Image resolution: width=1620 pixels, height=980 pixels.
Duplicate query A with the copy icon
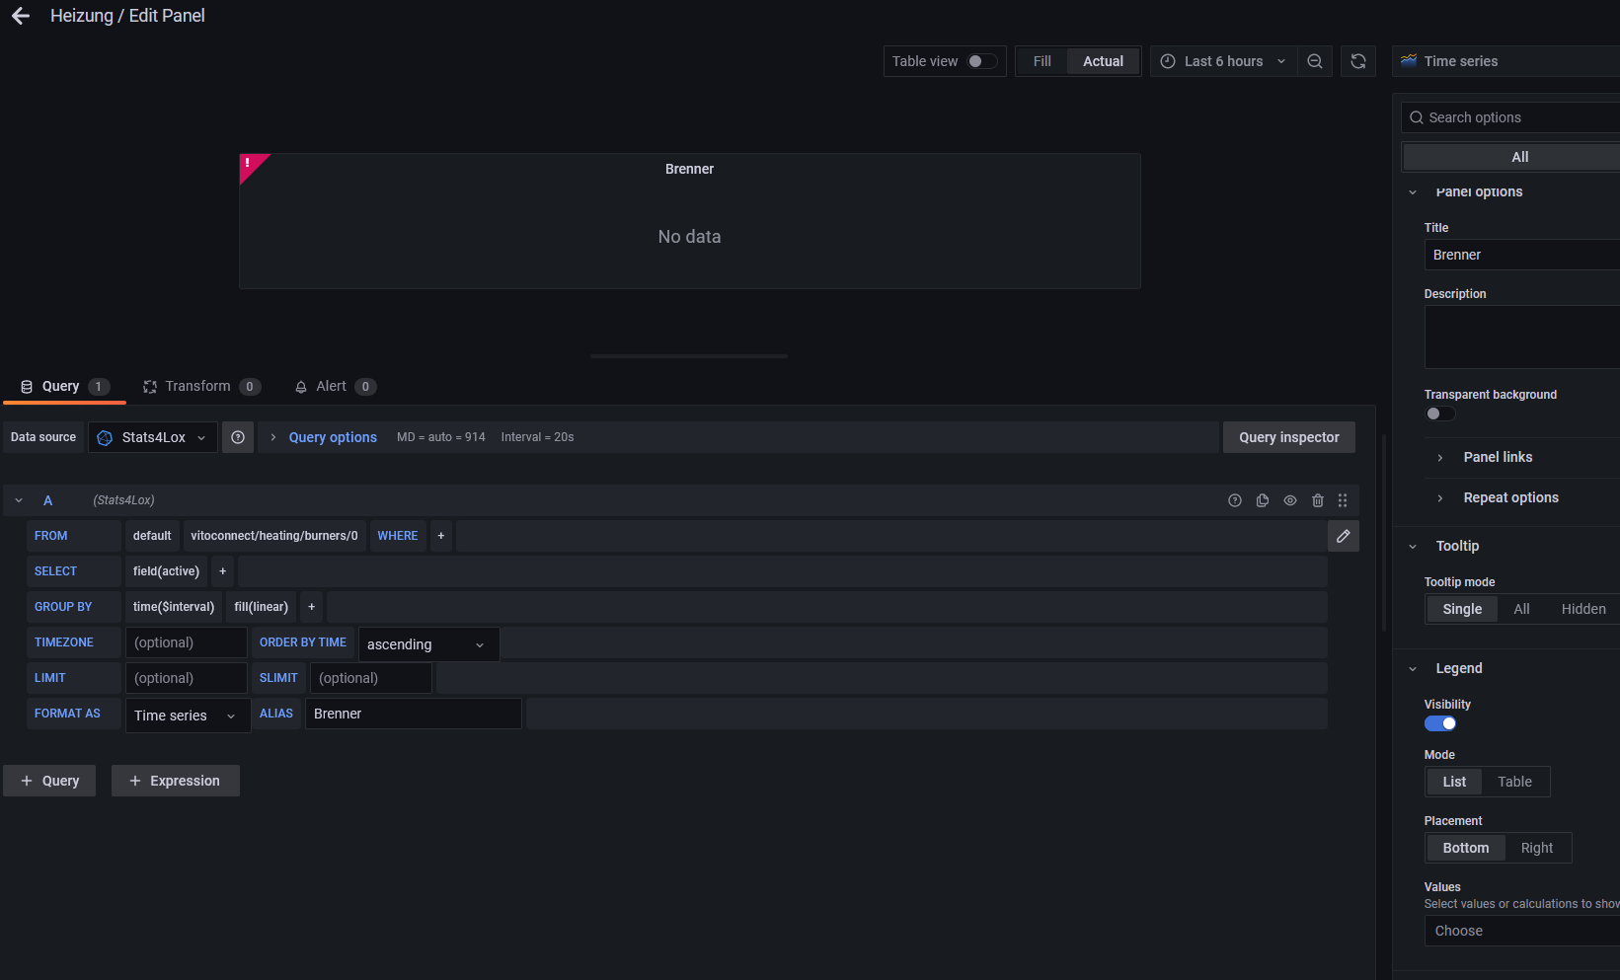pyautogui.click(x=1262, y=500)
